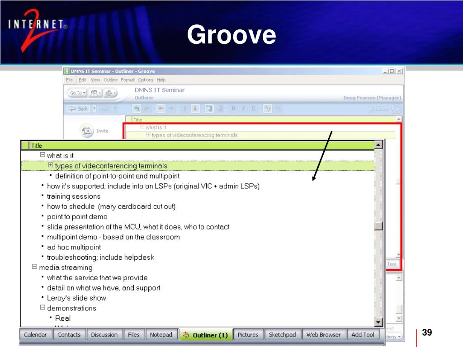The image size is (463, 347).
Task: Switch to the Sketchpad tab
Action: (282, 335)
